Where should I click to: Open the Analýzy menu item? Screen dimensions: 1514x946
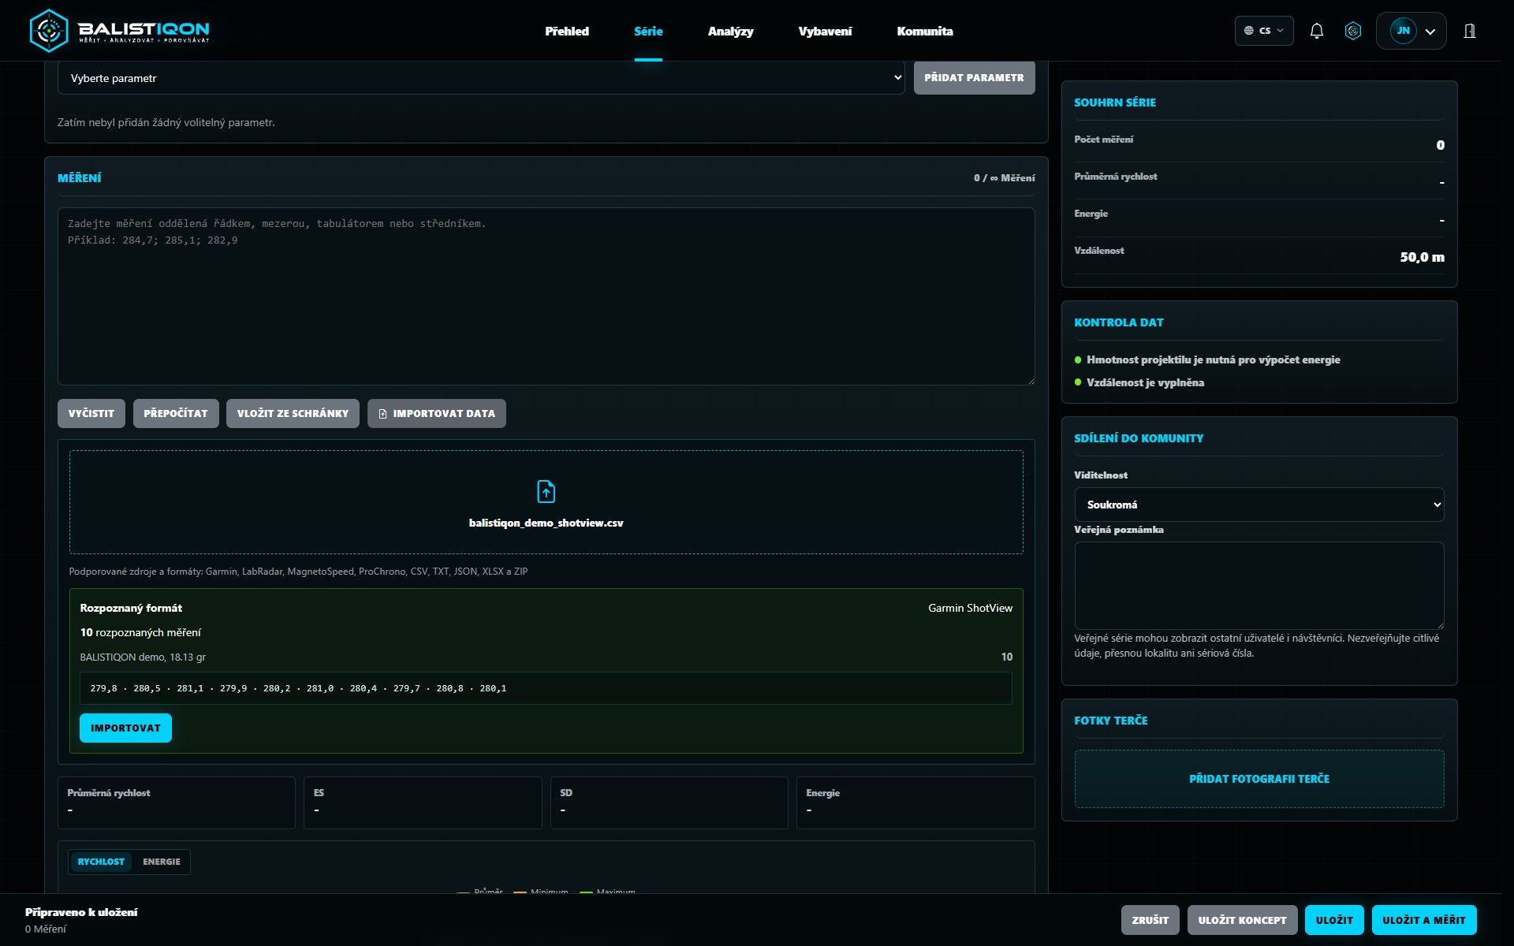coord(730,32)
